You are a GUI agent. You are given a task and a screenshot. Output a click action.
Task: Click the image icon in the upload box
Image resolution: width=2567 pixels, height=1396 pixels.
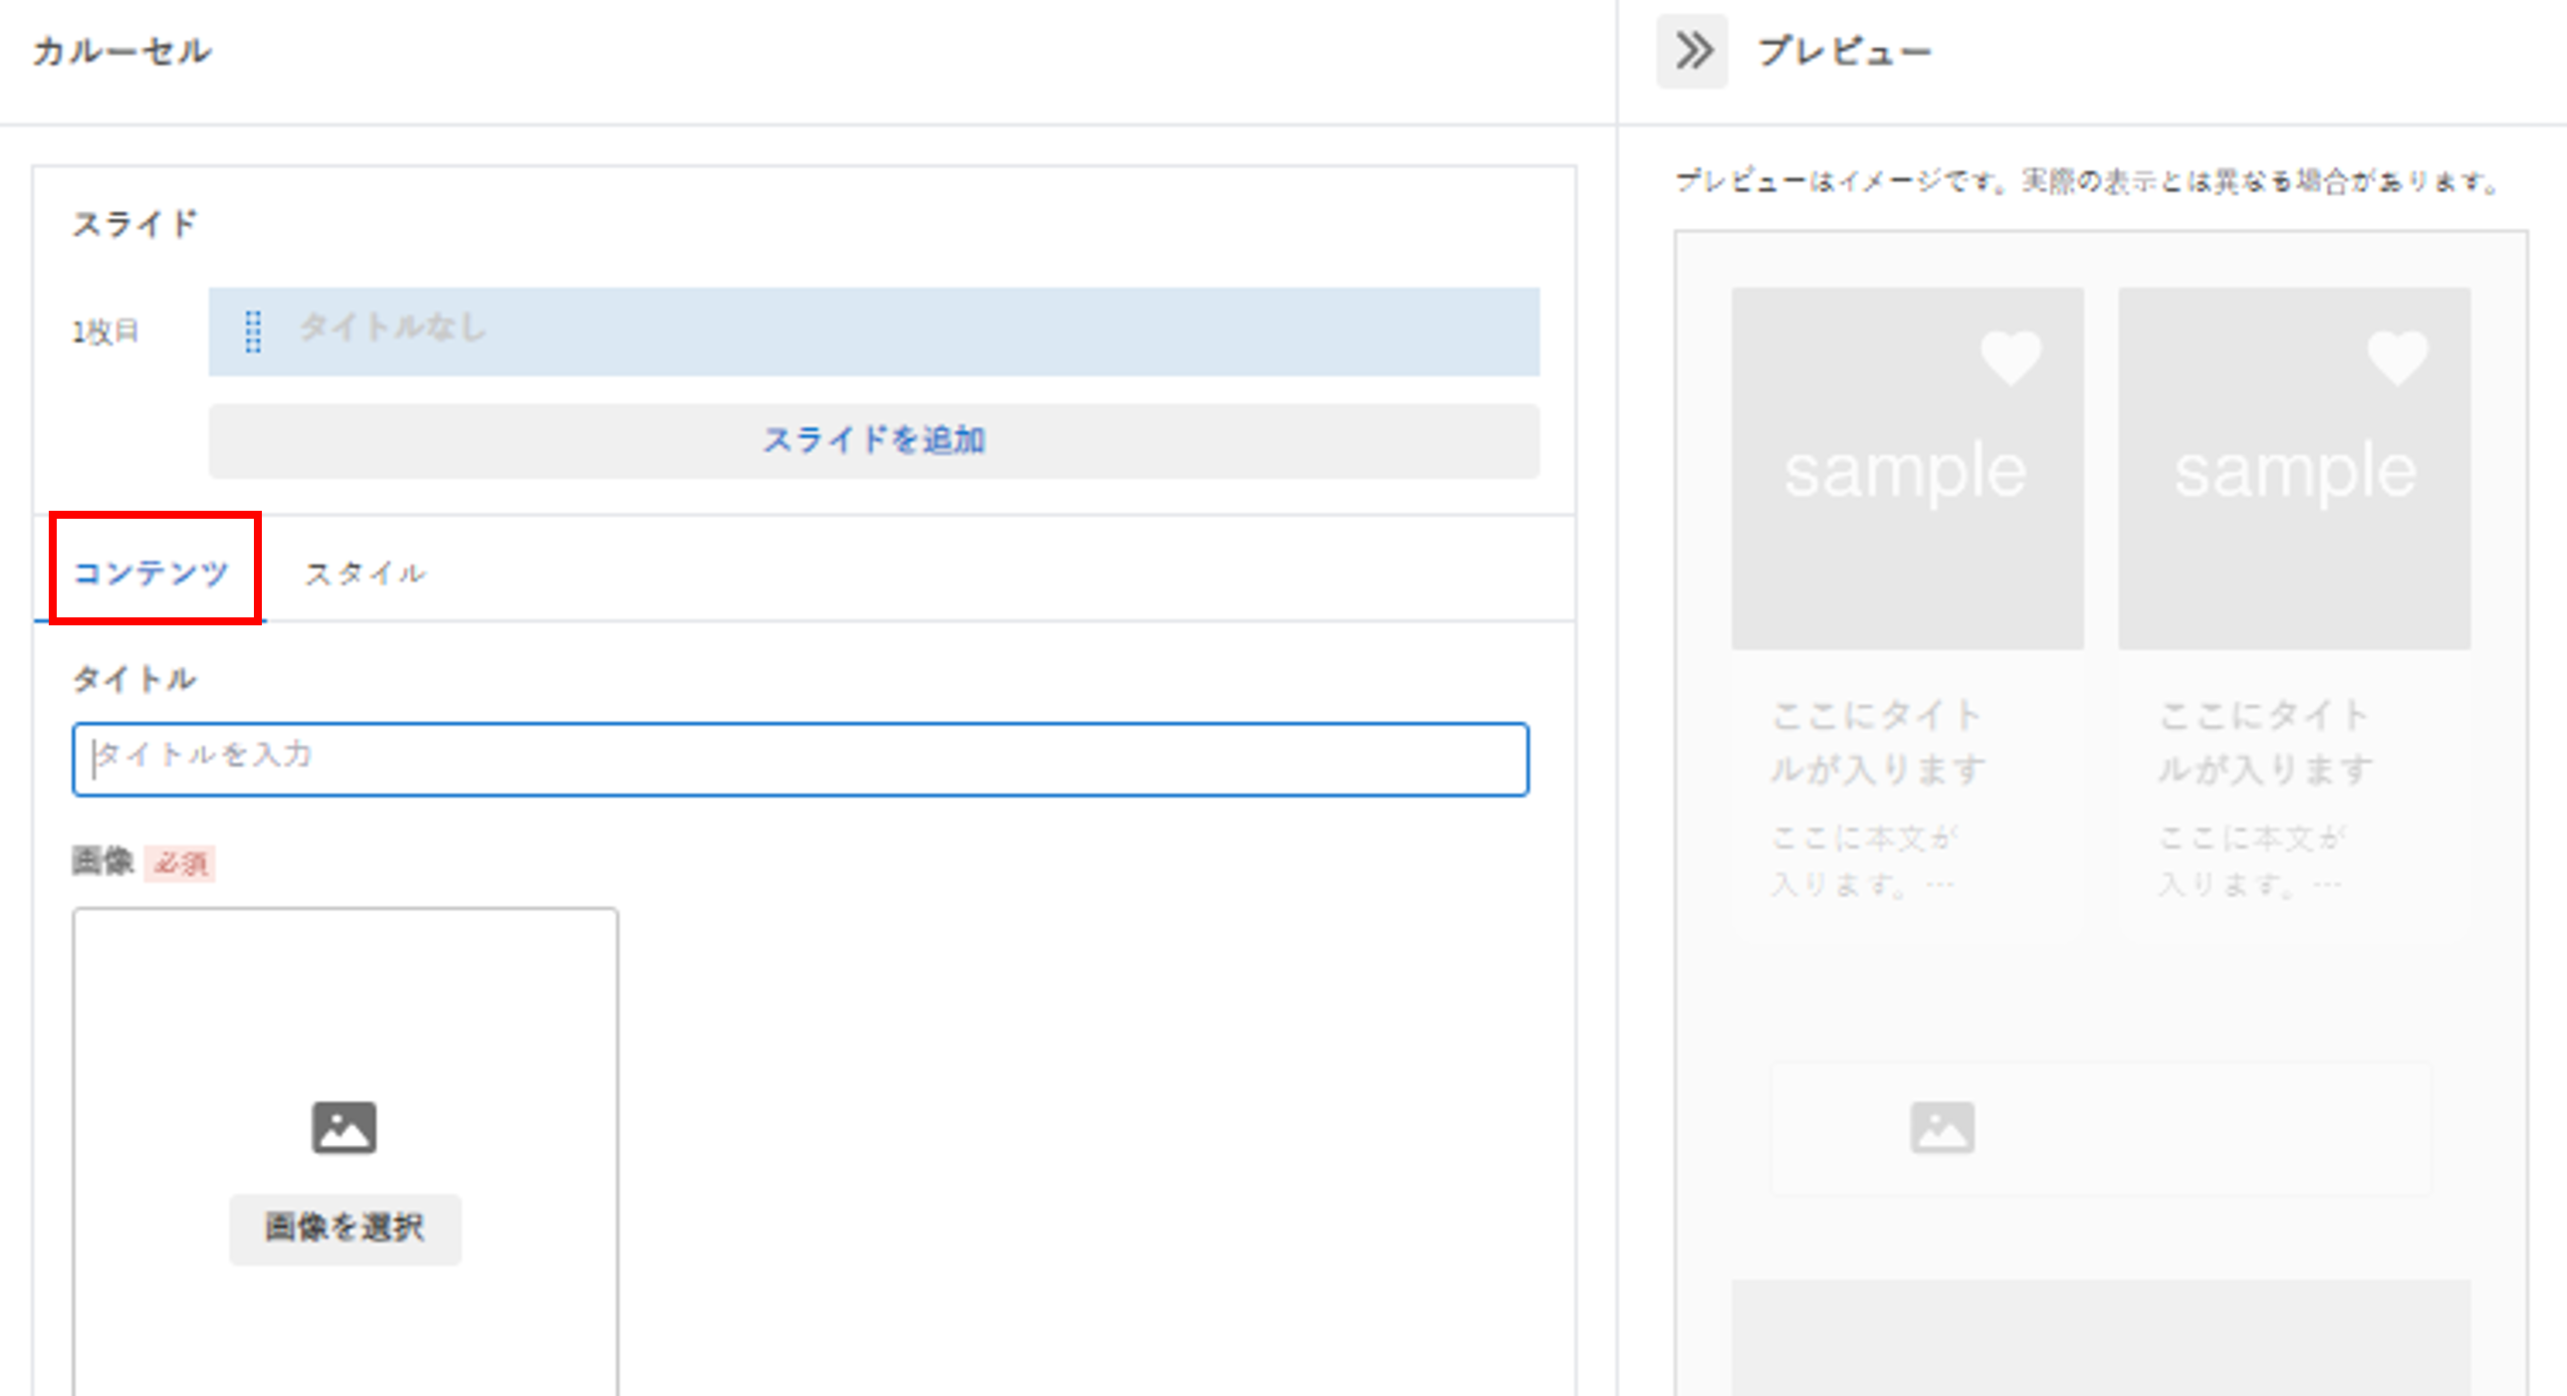344,1127
